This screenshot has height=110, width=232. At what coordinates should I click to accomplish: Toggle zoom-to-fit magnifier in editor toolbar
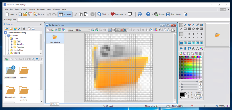click(173, 30)
